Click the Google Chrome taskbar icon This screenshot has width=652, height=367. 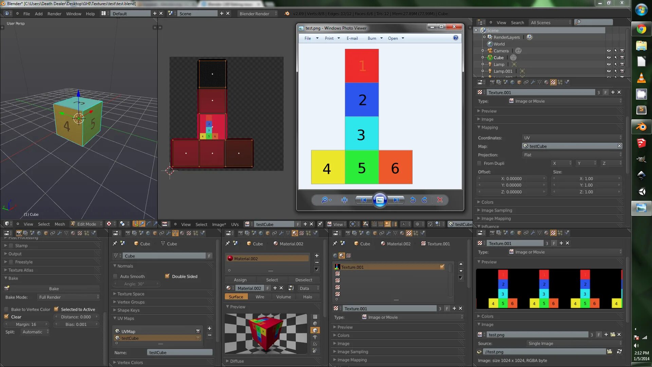click(x=641, y=29)
